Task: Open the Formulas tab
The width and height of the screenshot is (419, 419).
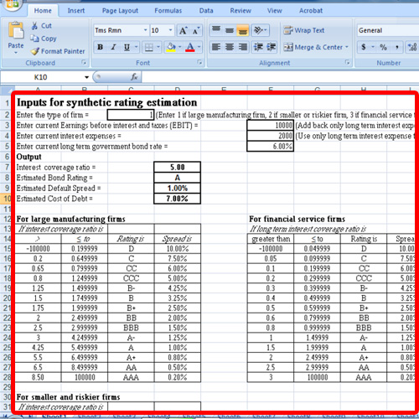Action: point(168,11)
